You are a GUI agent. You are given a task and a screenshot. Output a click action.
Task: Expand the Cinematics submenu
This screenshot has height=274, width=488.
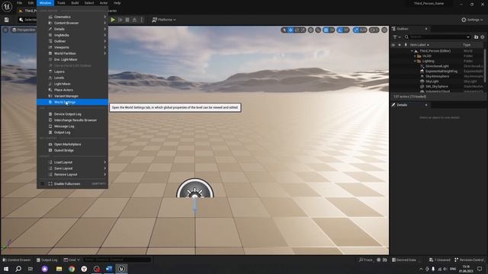click(x=72, y=17)
